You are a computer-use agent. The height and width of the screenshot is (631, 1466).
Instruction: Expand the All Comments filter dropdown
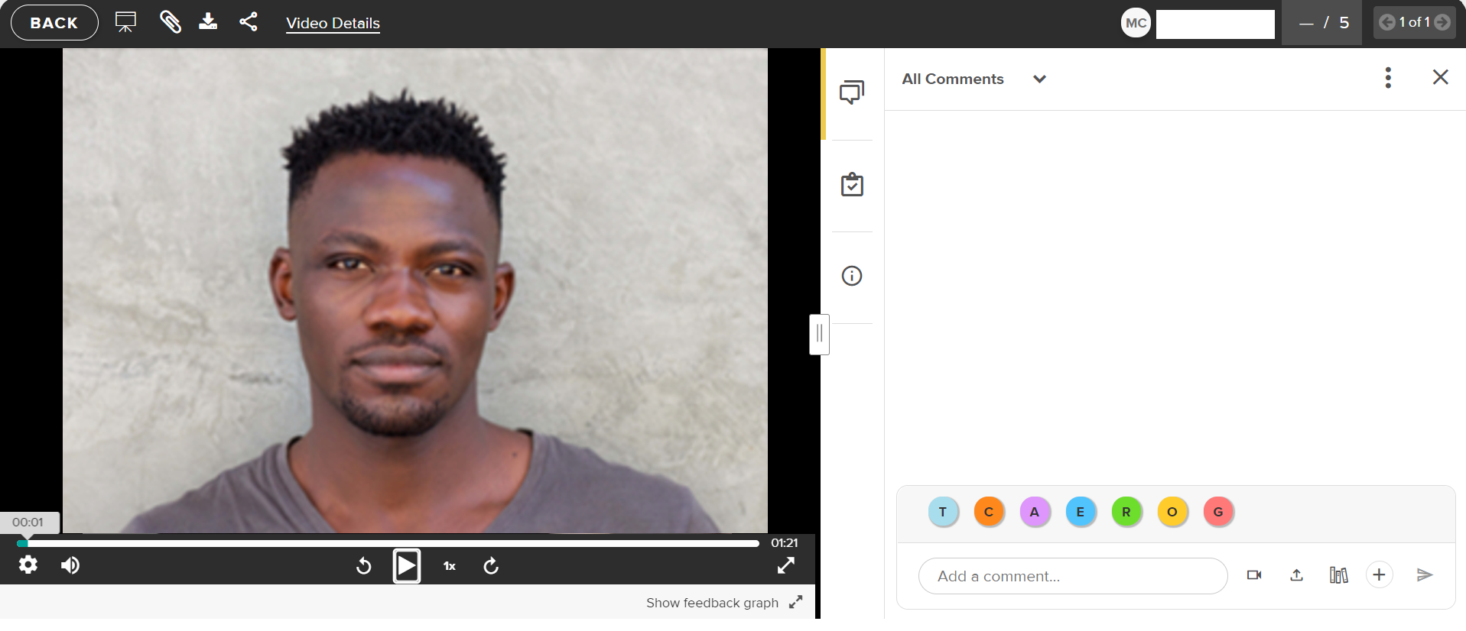coord(974,79)
